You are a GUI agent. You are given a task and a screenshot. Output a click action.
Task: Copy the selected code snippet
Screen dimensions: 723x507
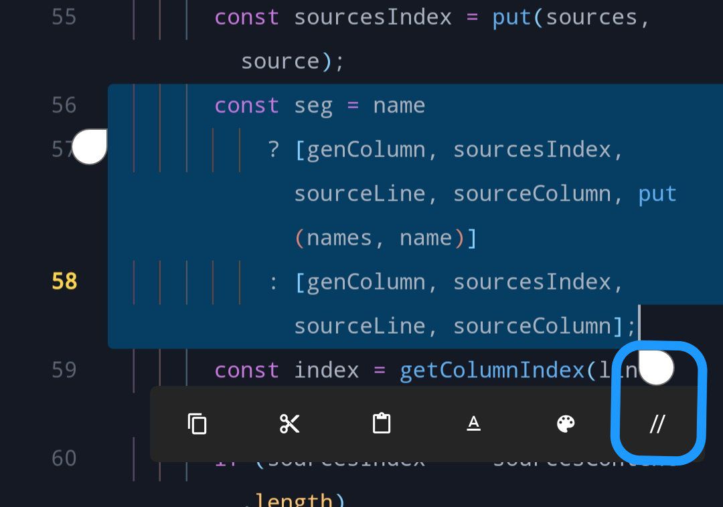pos(196,423)
